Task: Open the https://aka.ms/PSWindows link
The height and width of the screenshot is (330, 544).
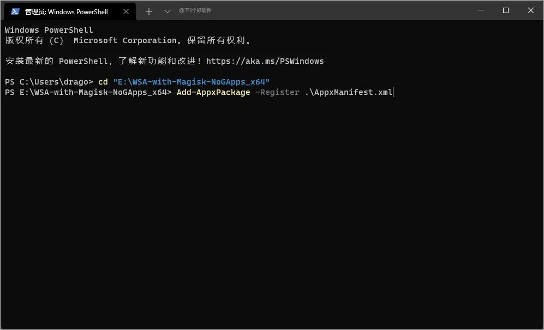Action: tap(265, 61)
